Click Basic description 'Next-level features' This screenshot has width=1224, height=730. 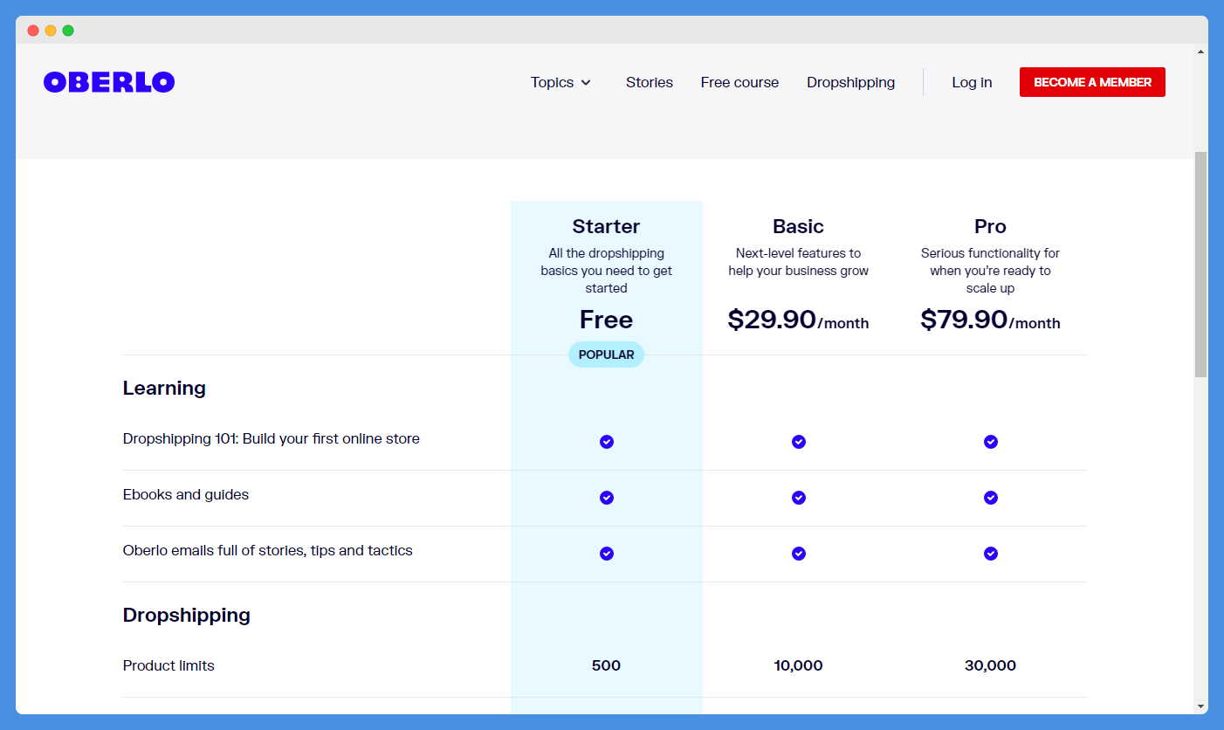point(798,262)
